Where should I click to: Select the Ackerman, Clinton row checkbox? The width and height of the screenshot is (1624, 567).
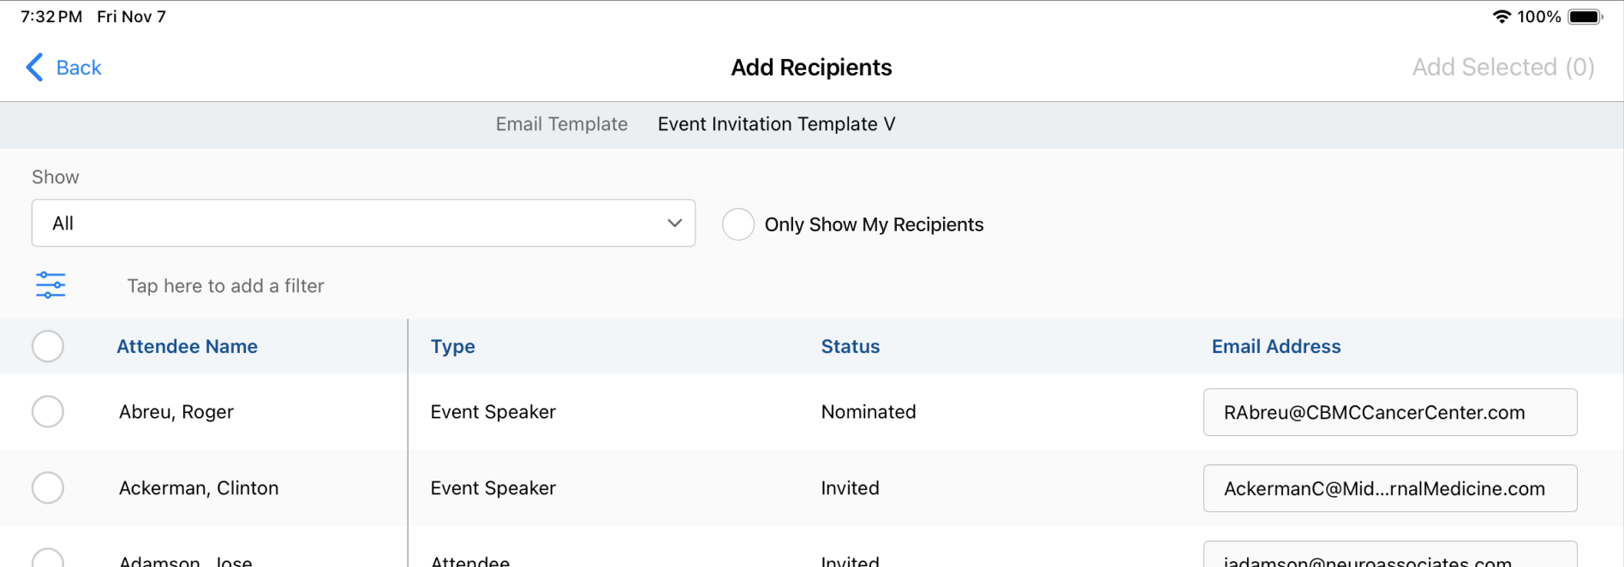(48, 488)
